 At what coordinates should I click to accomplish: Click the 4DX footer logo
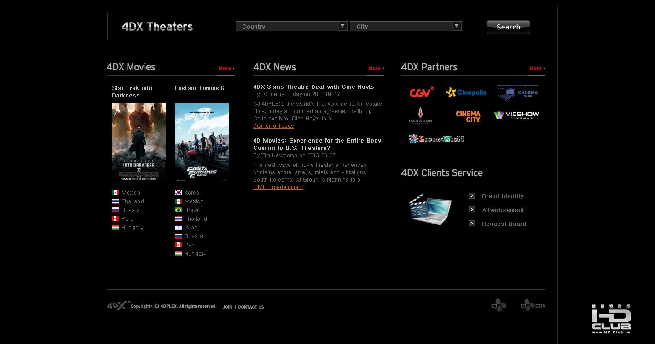pos(118,305)
